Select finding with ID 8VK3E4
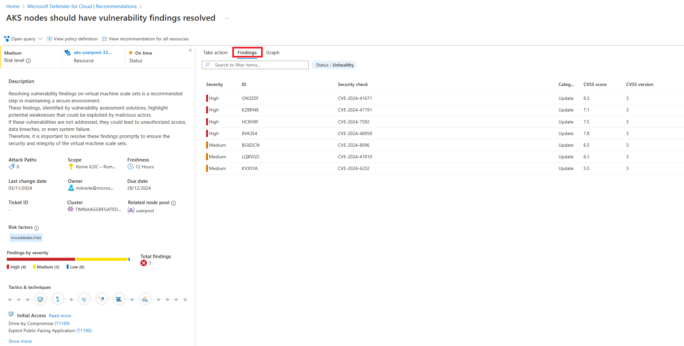684x346 pixels. coord(443,133)
